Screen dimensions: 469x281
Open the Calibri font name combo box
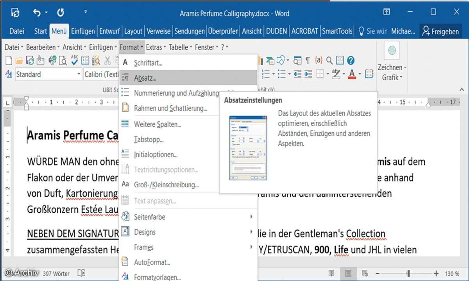click(x=101, y=74)
